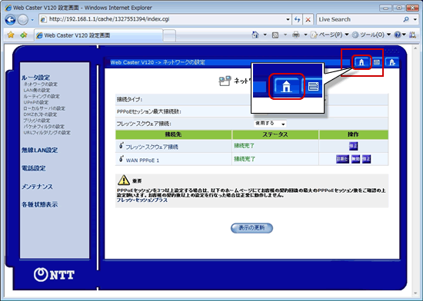Click the IE refresh page icon

(298, 19)
